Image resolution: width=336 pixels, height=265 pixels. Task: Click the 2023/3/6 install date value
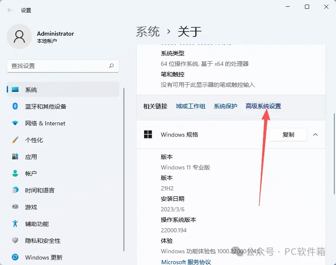[173, 209]
